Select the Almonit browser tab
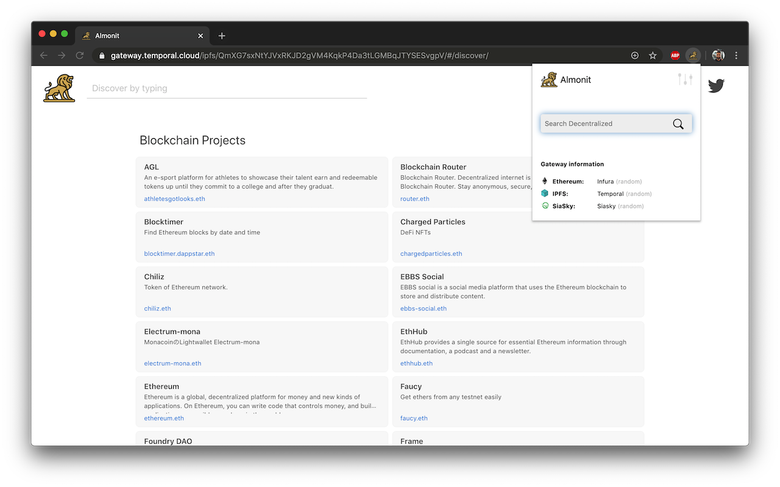780x487 pixels. pos(143,36)
